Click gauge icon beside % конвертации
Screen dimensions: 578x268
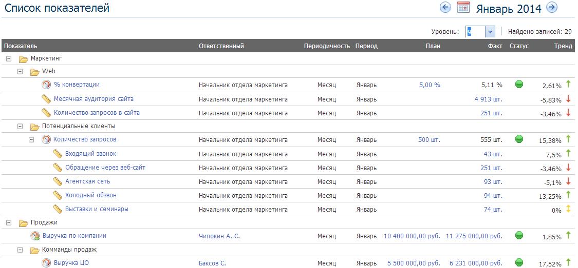[46, 85]
